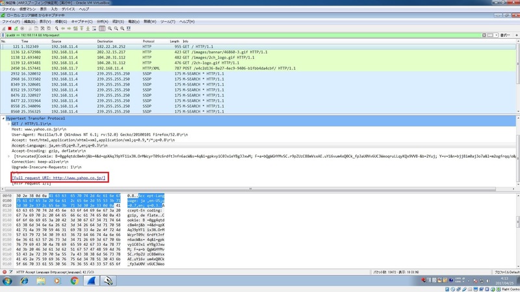Sort by the Destination column header

point(105,42)
